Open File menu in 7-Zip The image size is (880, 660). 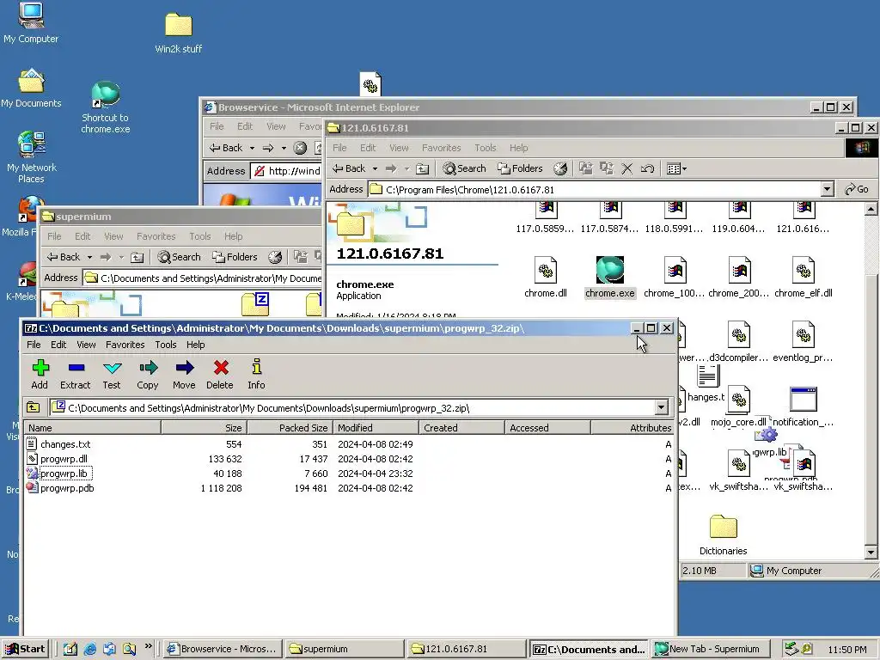click(34, 345)
